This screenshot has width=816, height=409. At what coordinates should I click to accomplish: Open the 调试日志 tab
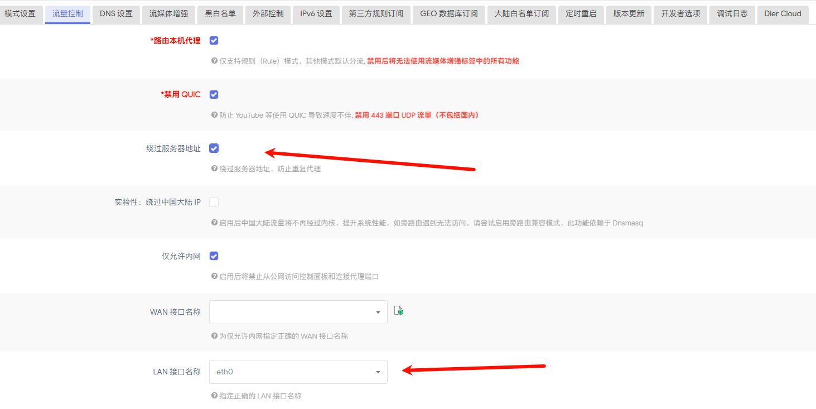(732, 14)
